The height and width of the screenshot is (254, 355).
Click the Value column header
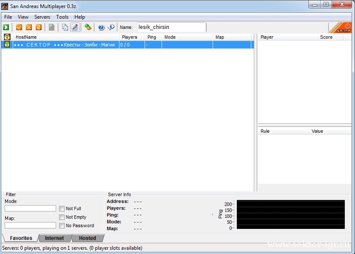pyautogui.click(x=330, y=131)
